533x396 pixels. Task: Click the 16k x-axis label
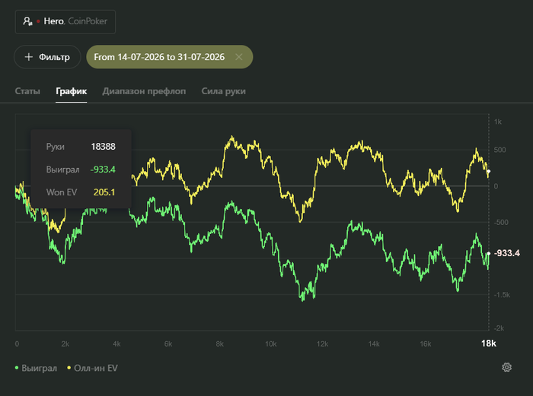pos(425,344)
